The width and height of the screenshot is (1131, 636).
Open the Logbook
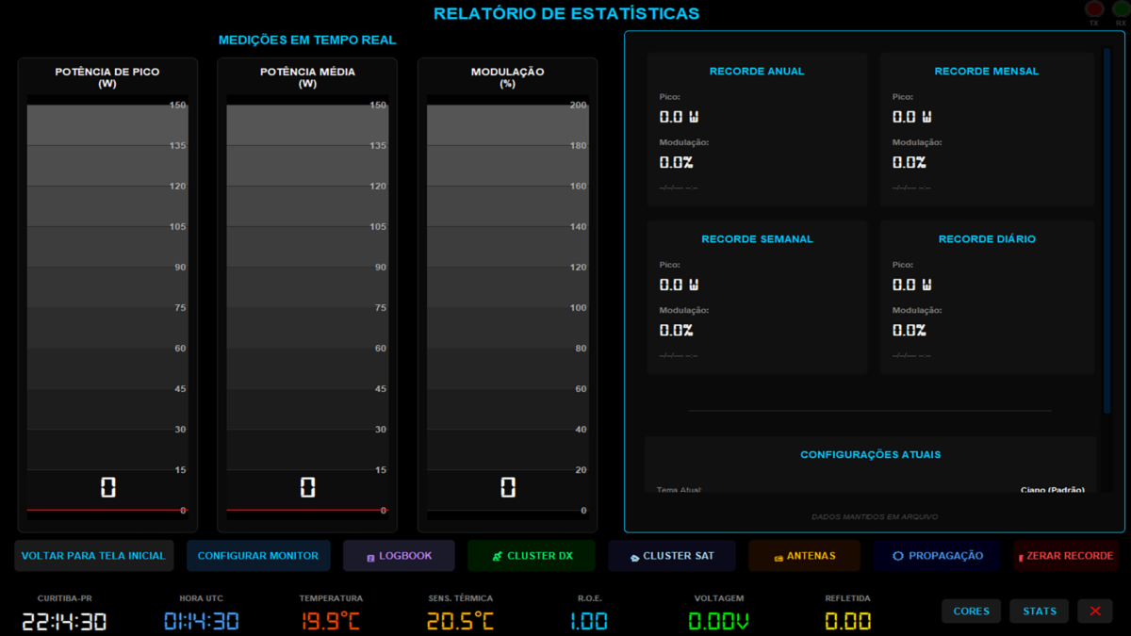[399, 556]
